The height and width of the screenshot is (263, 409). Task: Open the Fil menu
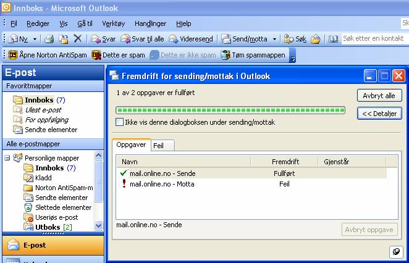(14, 23)
